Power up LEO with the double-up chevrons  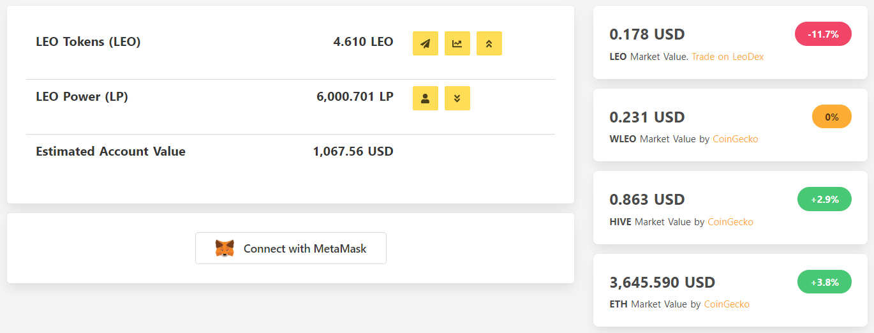pyautogui.click(x=489, y=43)
